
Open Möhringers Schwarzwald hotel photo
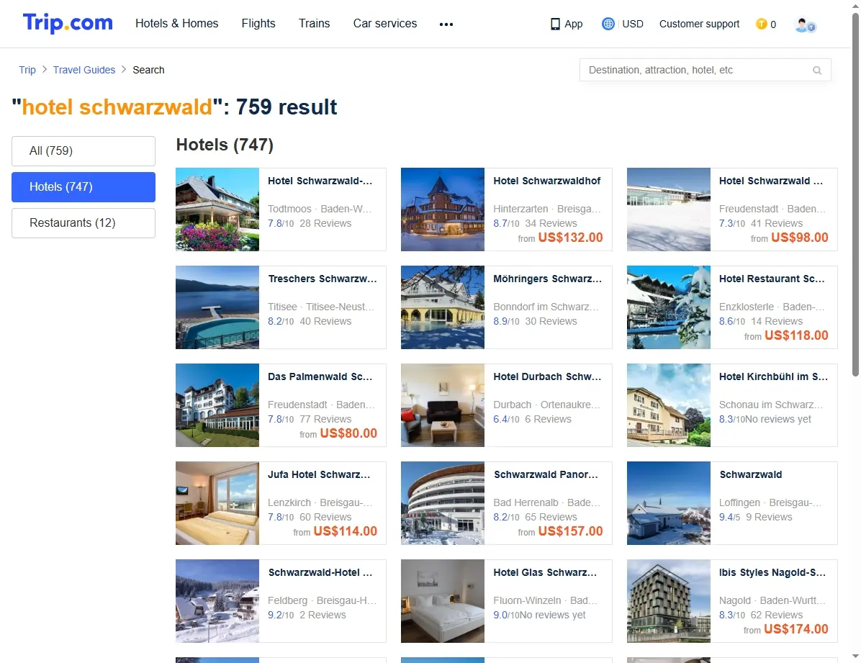(x=443, y=307)
